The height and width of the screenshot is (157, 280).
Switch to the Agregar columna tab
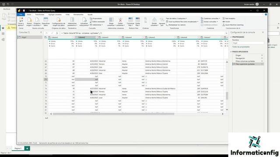55,14
